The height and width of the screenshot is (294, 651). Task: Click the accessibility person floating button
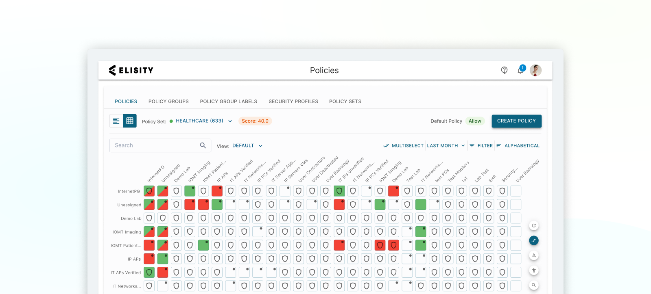pyautogui.click(x=534, y=270)
